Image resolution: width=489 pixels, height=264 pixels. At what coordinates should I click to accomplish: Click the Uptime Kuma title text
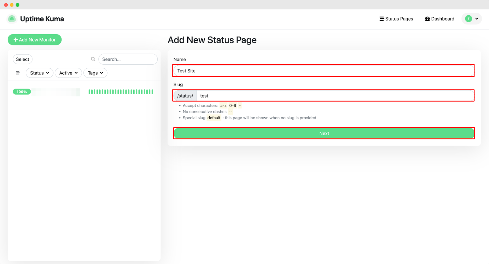(x=42, y=19)
